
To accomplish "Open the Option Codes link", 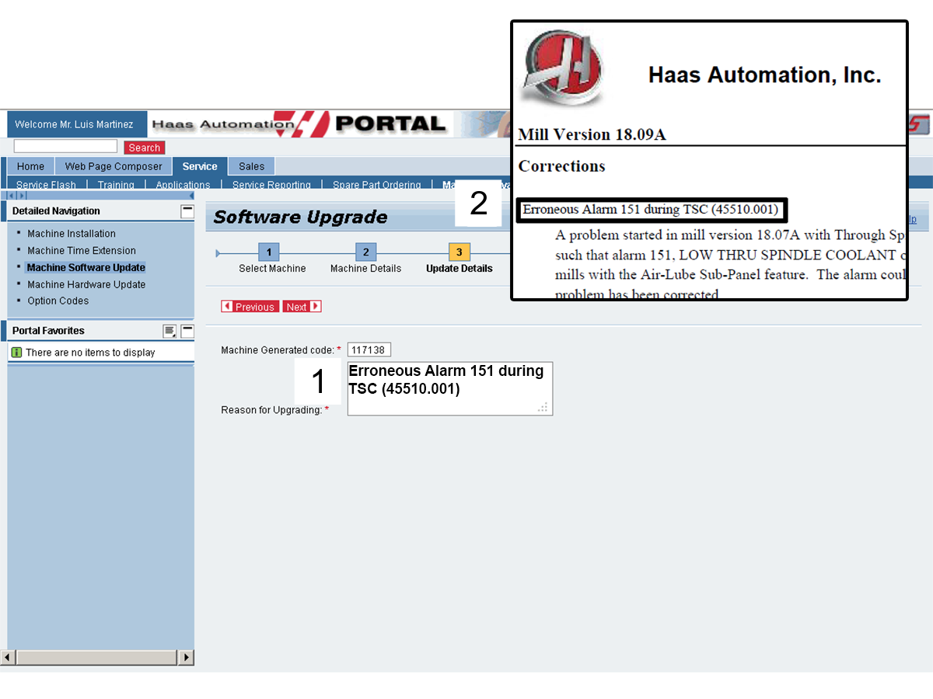I will click(58, 301).
